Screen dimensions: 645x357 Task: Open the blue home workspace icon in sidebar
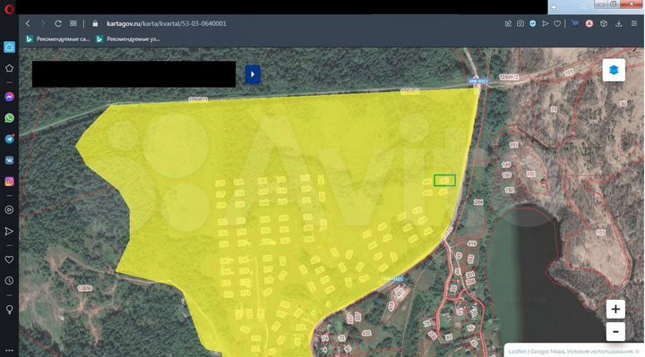[x=9, y=47]
